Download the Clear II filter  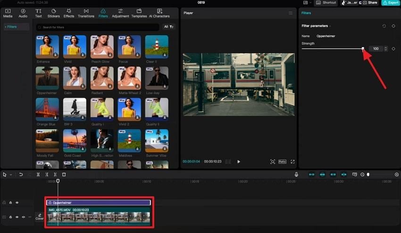point(165,55)
